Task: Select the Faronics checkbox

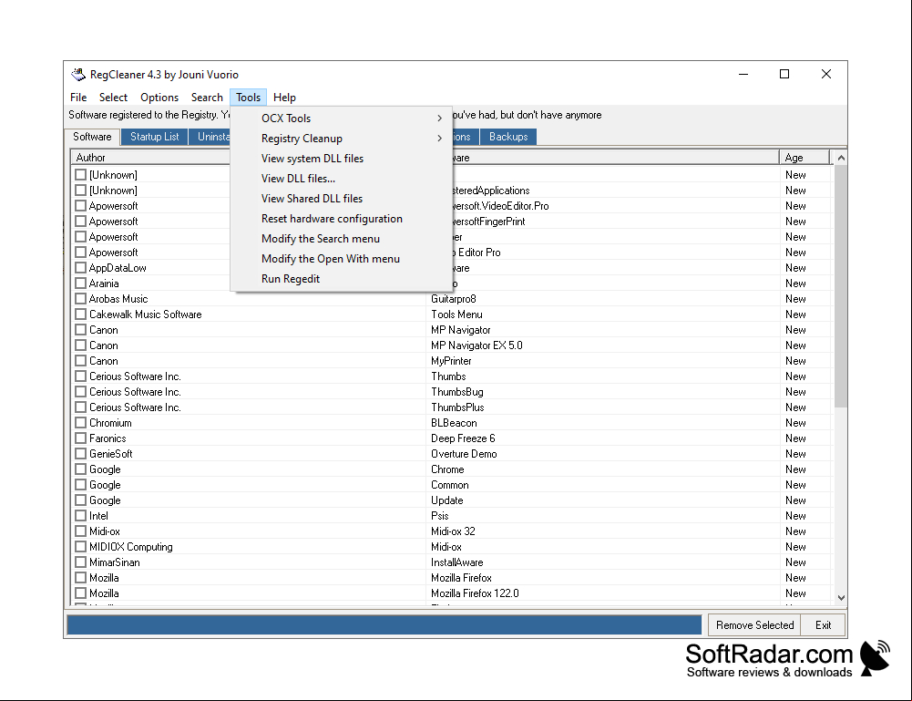Action: click(x=81, y=438)
